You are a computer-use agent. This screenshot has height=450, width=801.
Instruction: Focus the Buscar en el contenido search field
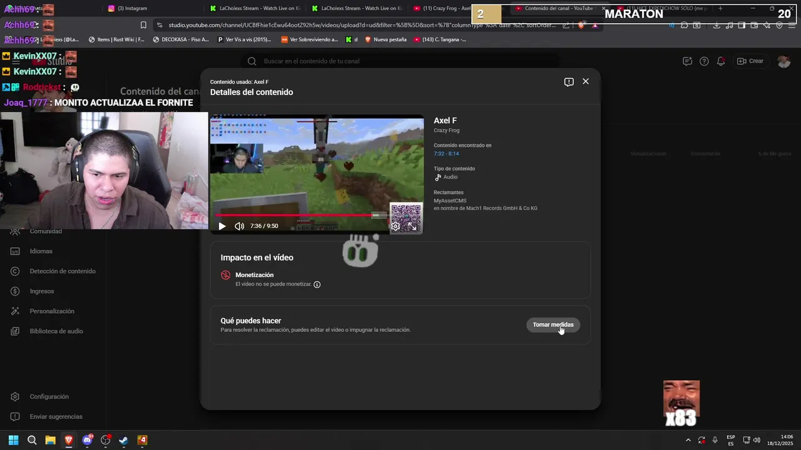[400, 61]
